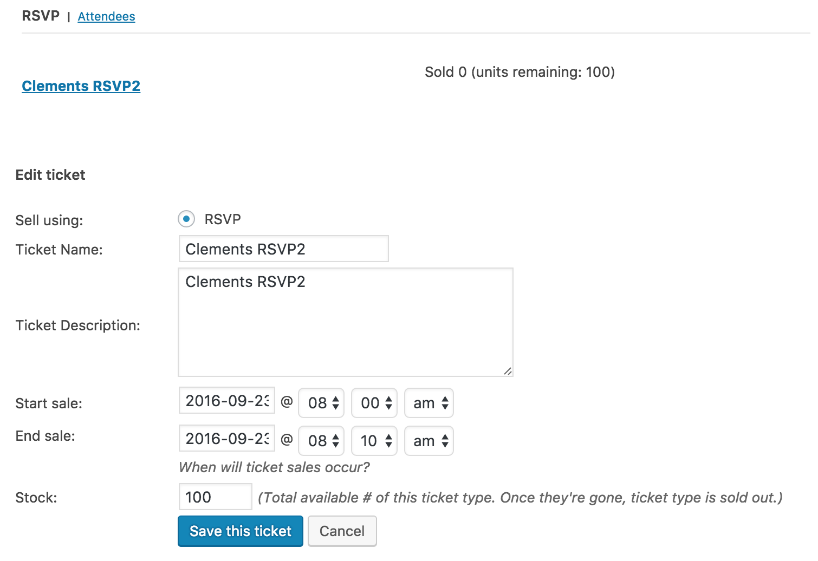Viewport: 818px width, 561px height.
Task: Click the Stock quantity field
Action: point(215,497)
